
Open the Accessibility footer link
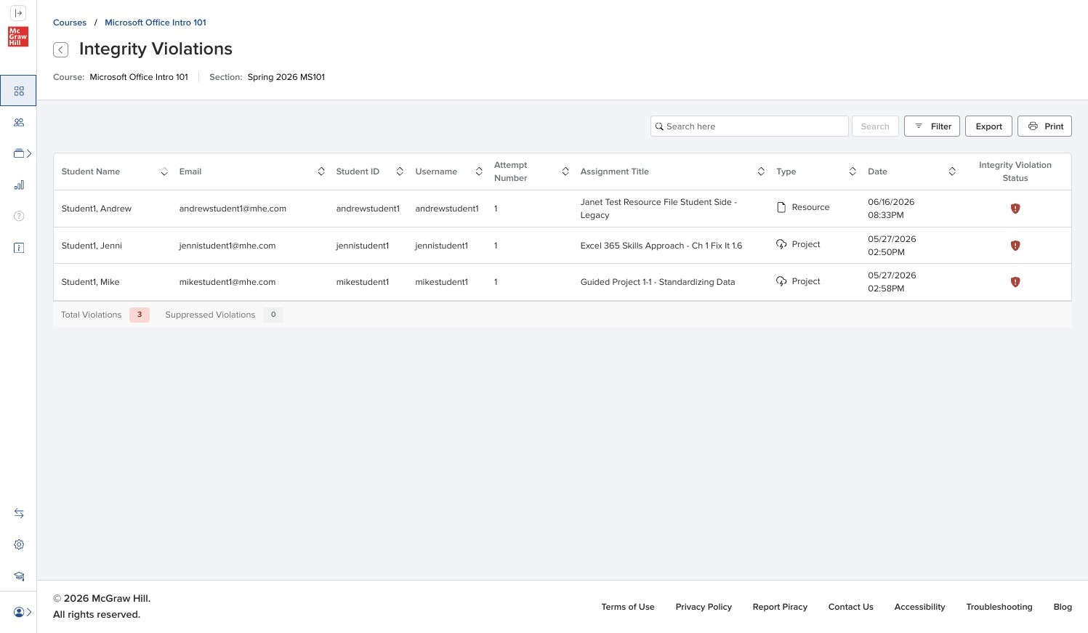[919, 607]
